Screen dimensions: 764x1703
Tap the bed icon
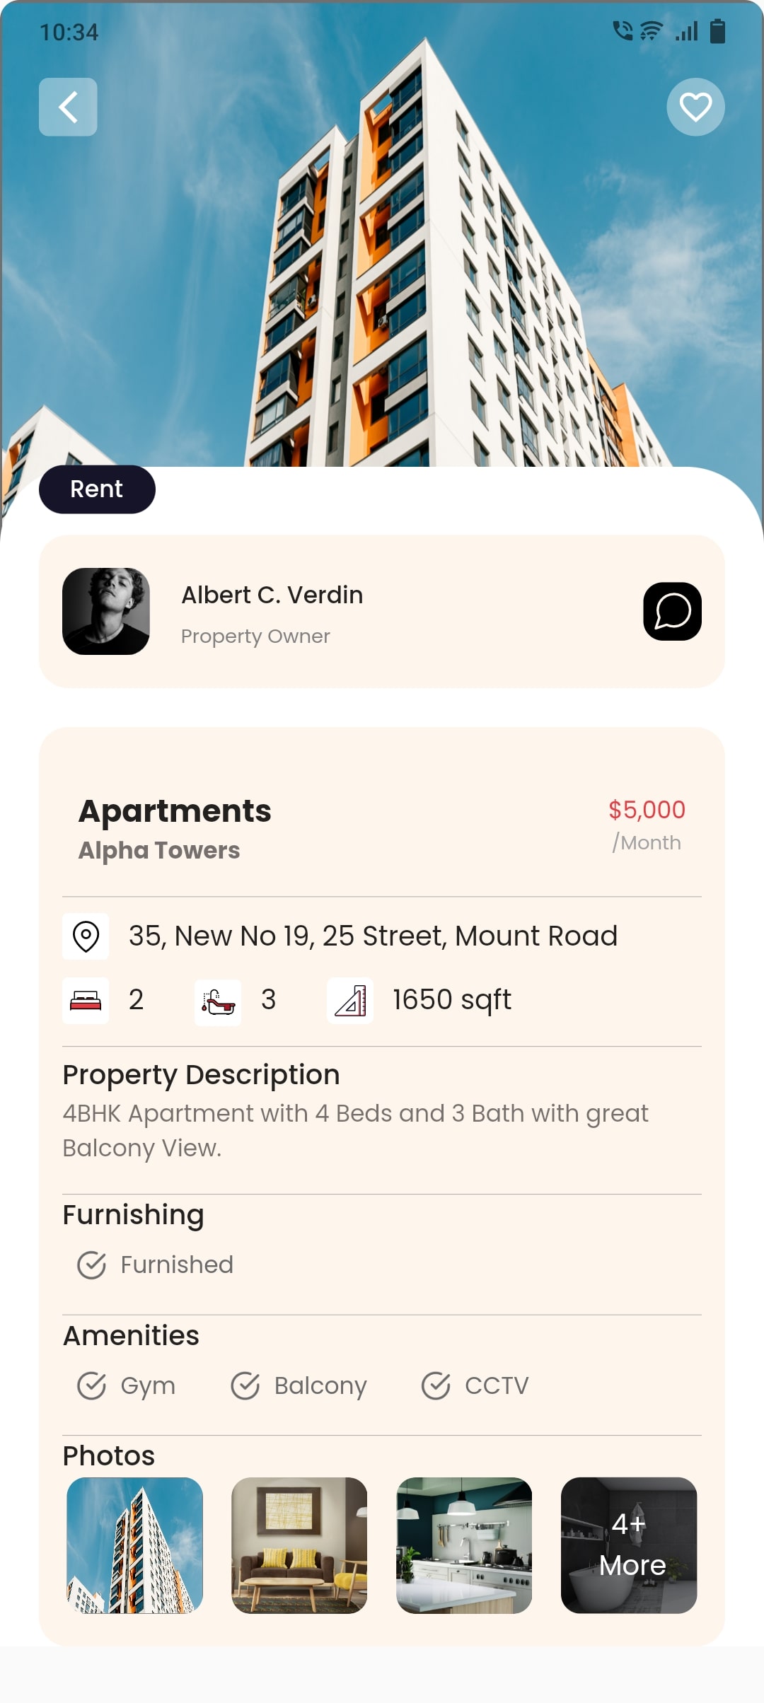86,1000
